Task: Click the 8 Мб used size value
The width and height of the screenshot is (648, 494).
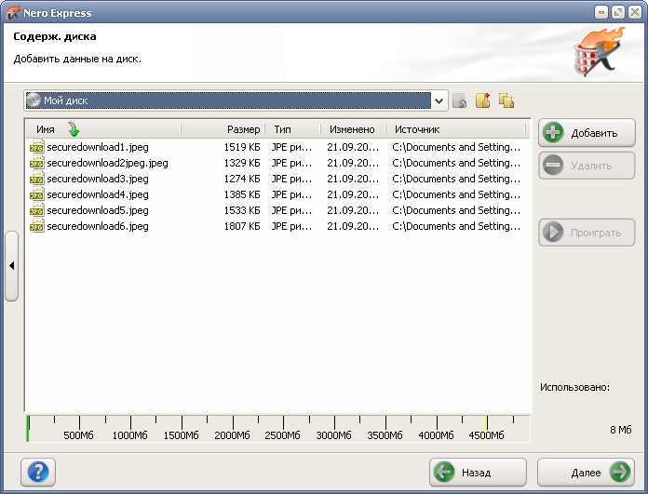Action: (x=621, y=430)
